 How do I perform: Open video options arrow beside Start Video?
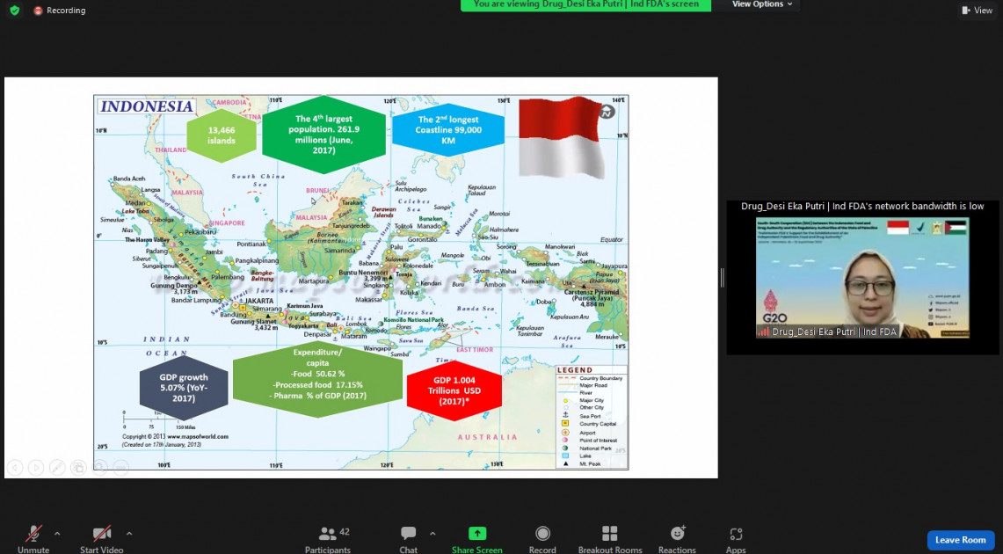[x=129, y=533]
